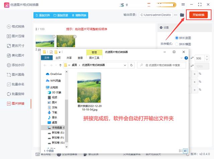Increase the 906 width stepper

click(207, 57)
